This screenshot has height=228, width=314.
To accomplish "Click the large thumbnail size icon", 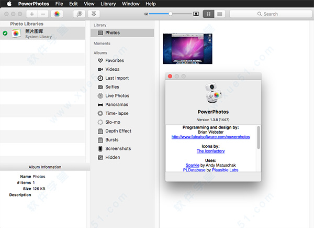I will (x=196, y=14).
